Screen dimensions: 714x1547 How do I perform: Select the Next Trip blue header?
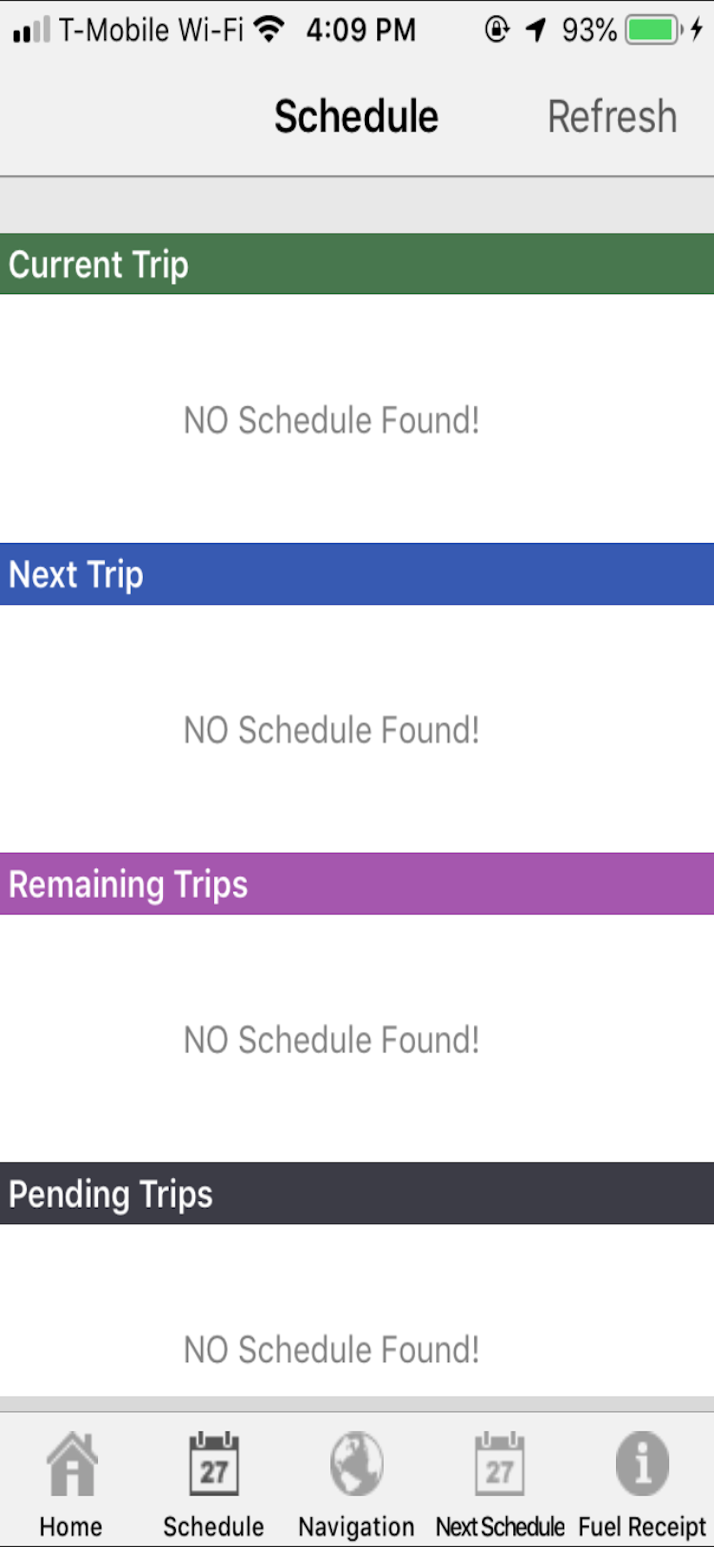pyautogui.click(x=357, y=574)
